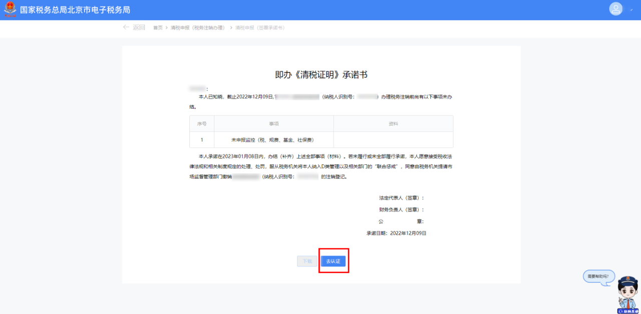The width and height of the screenshot is (641, 314).
Task: Click the 事项 column header
Action: [274, 124]
